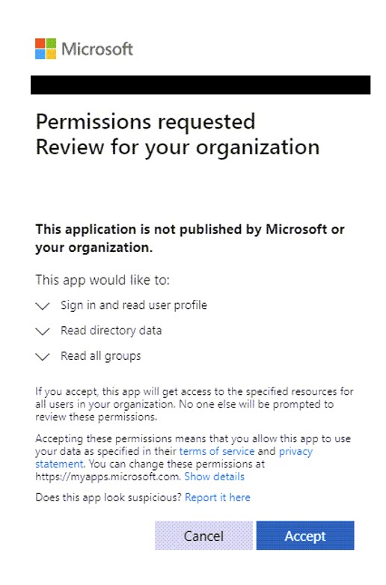Click the Review for your organization subtitle
The height and width of the screenshot is (585, 386).
177,147
